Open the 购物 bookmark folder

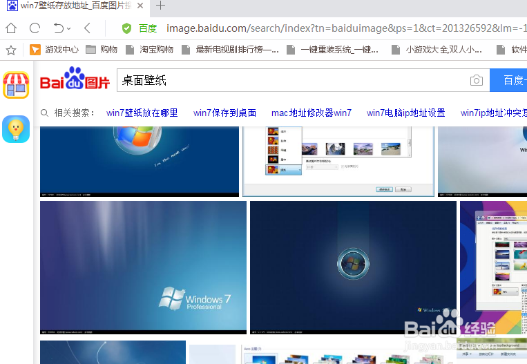point(102,50)
